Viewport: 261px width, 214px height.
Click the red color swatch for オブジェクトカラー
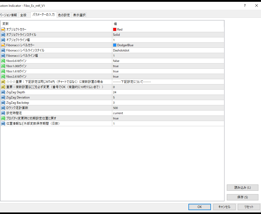[x=115, y=30]
